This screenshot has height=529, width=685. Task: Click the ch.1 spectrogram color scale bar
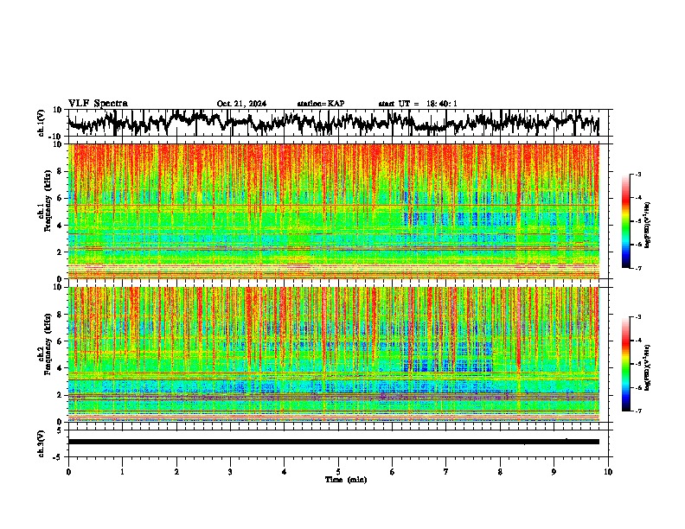(x=625, y=221)
